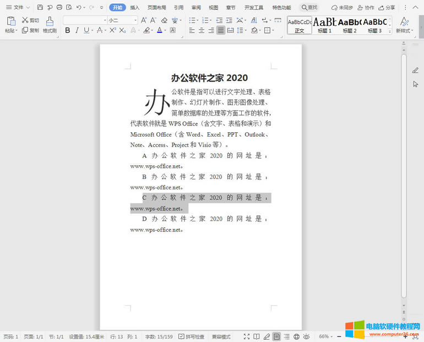Switch to the 插入 (Insert) tab

click(x=135, y=8)
